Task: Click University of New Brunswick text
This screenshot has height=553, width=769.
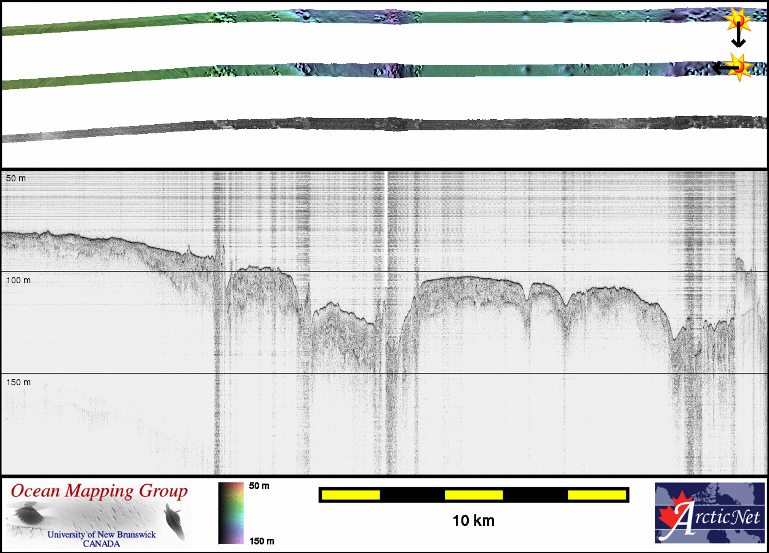Action: pyautogui.click(x=102, y=535)
